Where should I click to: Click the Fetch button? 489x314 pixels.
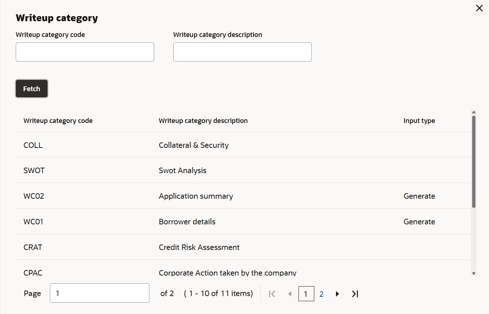point(32,89)
